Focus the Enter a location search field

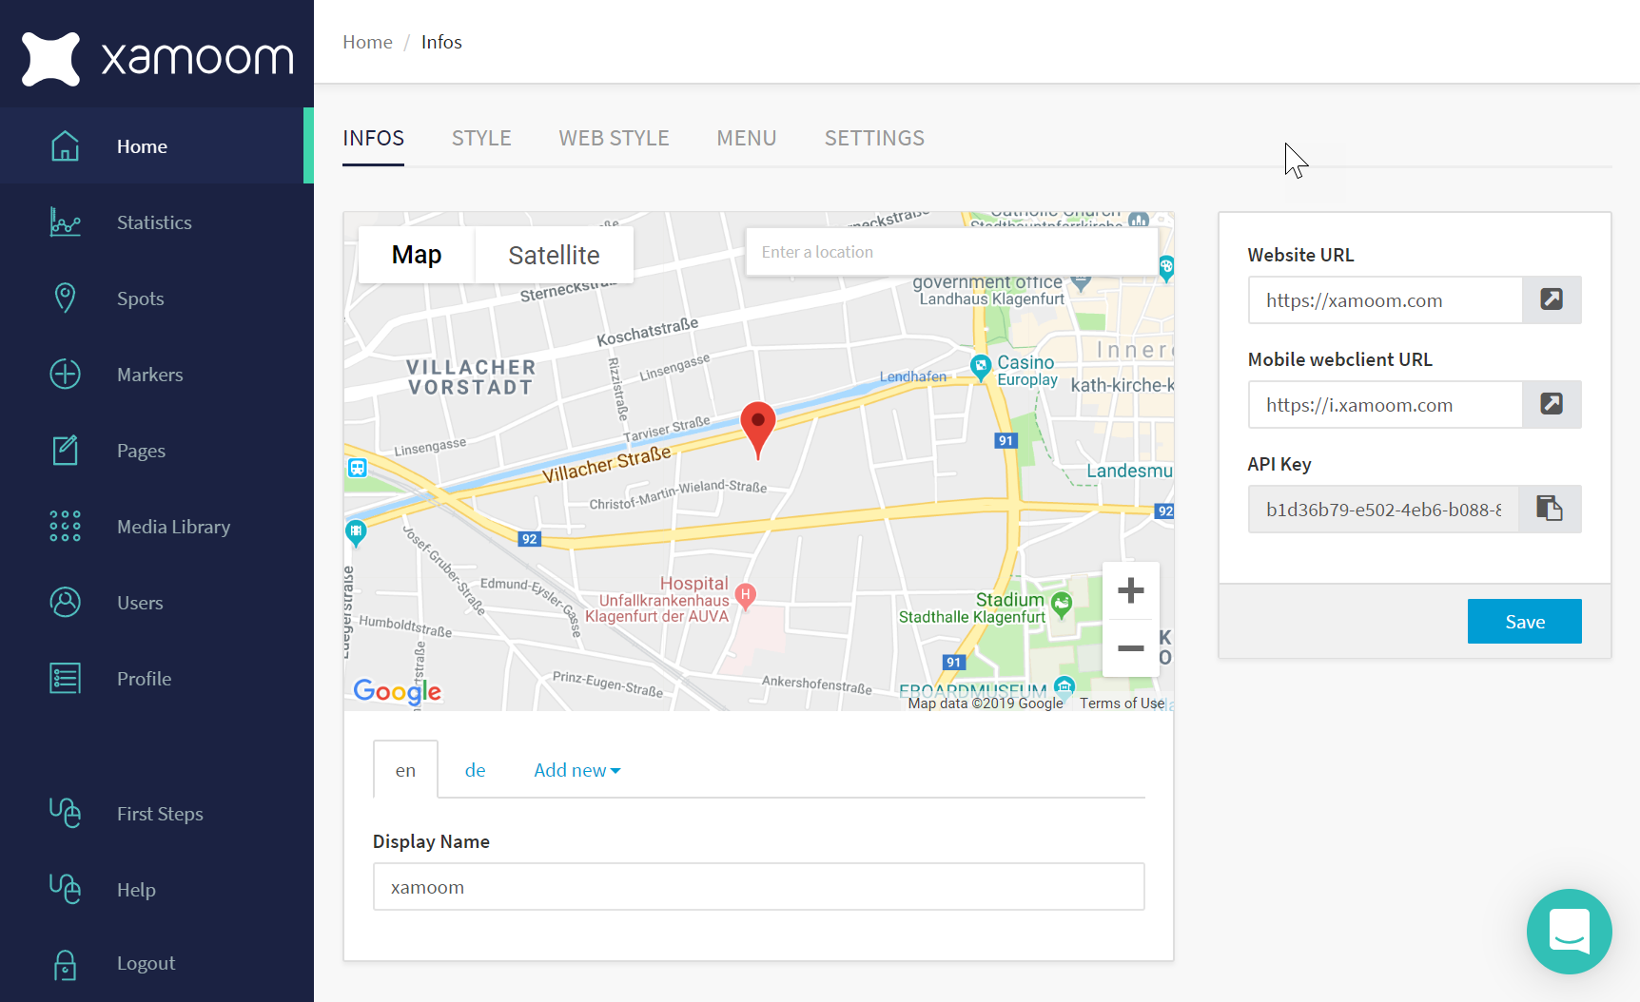click(951, 252)
